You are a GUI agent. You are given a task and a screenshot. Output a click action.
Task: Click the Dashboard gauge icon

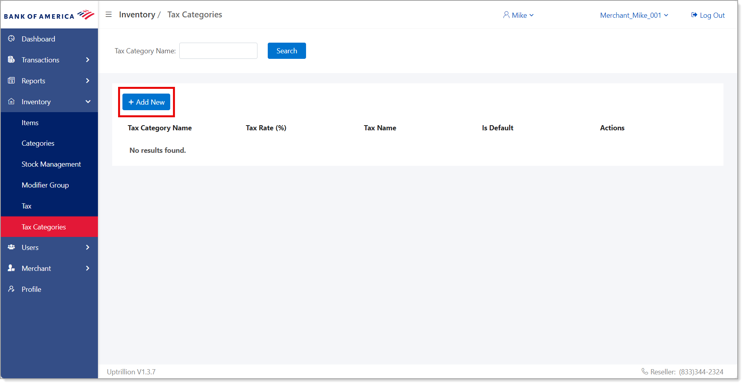(x=11, y=39)
